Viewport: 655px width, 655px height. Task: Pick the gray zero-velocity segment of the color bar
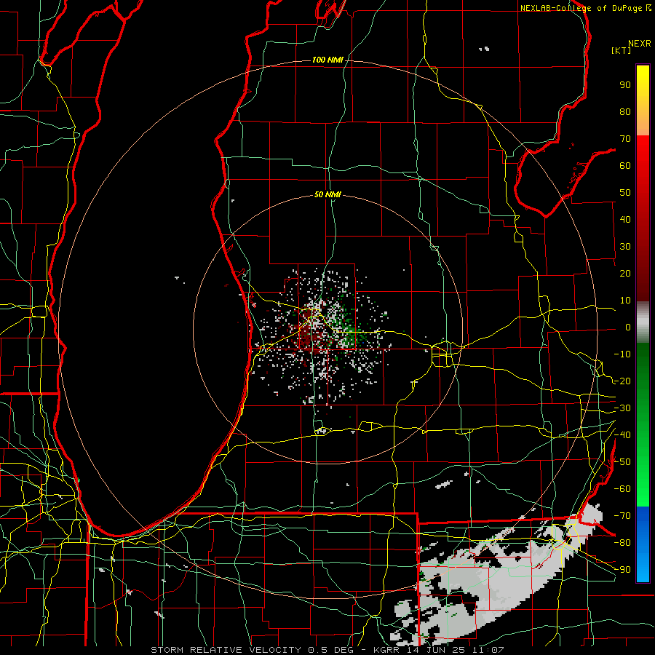click(643, 322)
